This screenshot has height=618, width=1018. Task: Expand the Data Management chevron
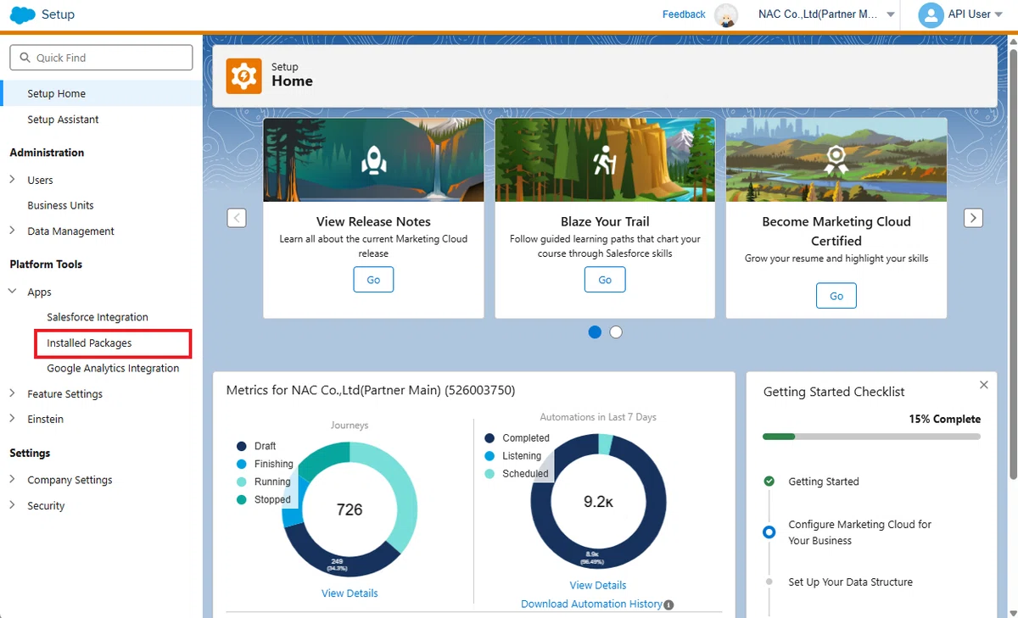pyautogui.click(x=13, y=231)
